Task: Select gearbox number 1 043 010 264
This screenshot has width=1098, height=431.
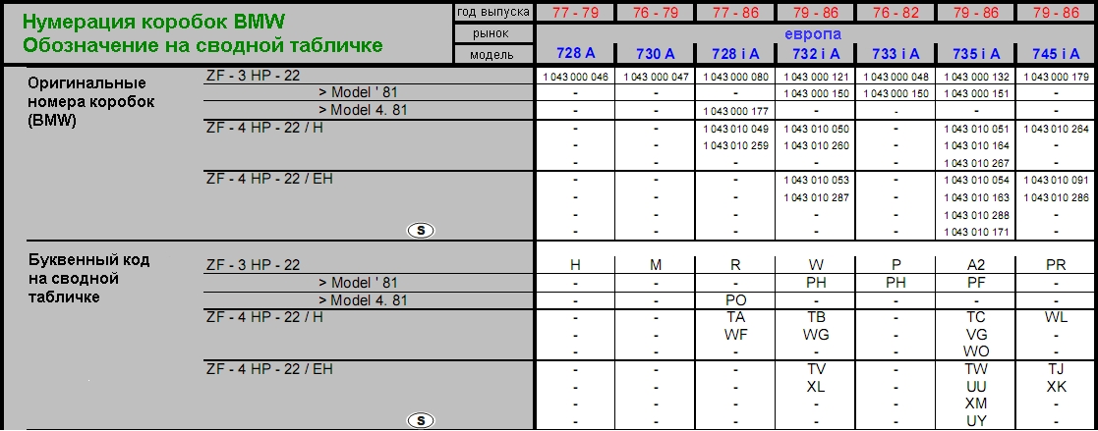Action: pos(1057,129)
